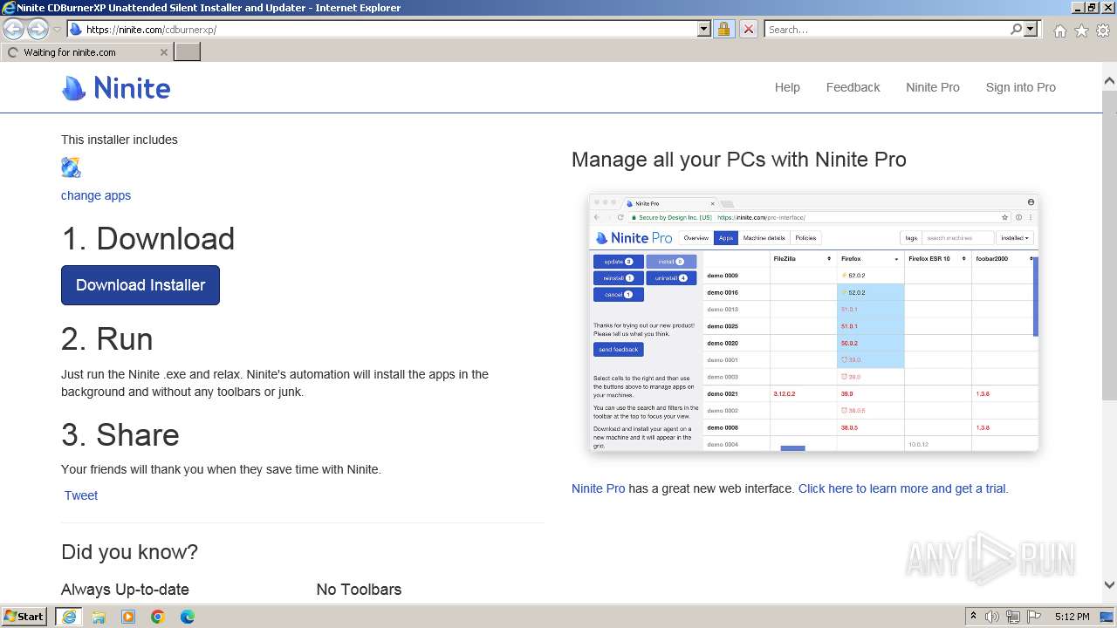Open the security report lock icon
This screenshot has width=1117, height=628.
tap(723, 29)
